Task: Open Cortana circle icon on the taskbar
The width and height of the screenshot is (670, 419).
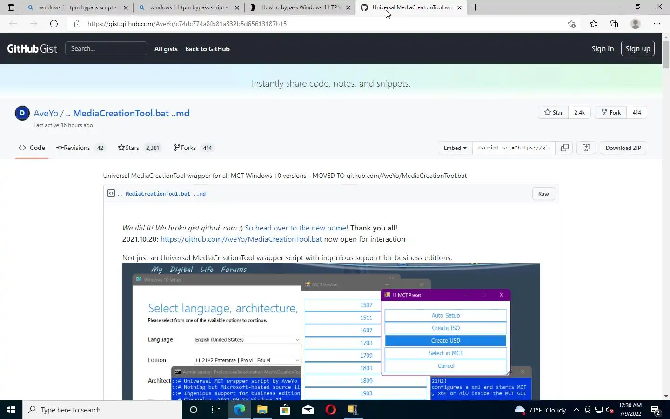Action: coord(194,410)
